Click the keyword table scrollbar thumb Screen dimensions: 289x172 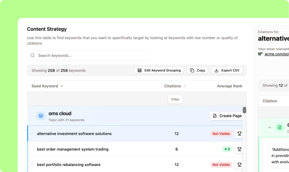(x=244, y=110)
